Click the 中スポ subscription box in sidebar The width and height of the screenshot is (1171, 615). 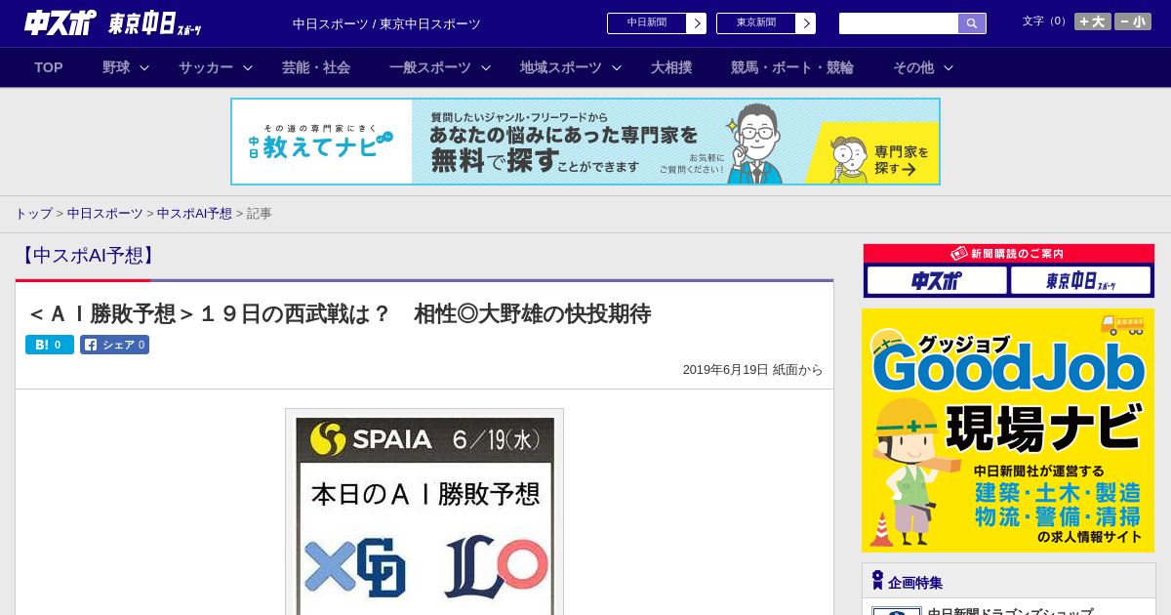pyautogui.click(x=937, y=280)
